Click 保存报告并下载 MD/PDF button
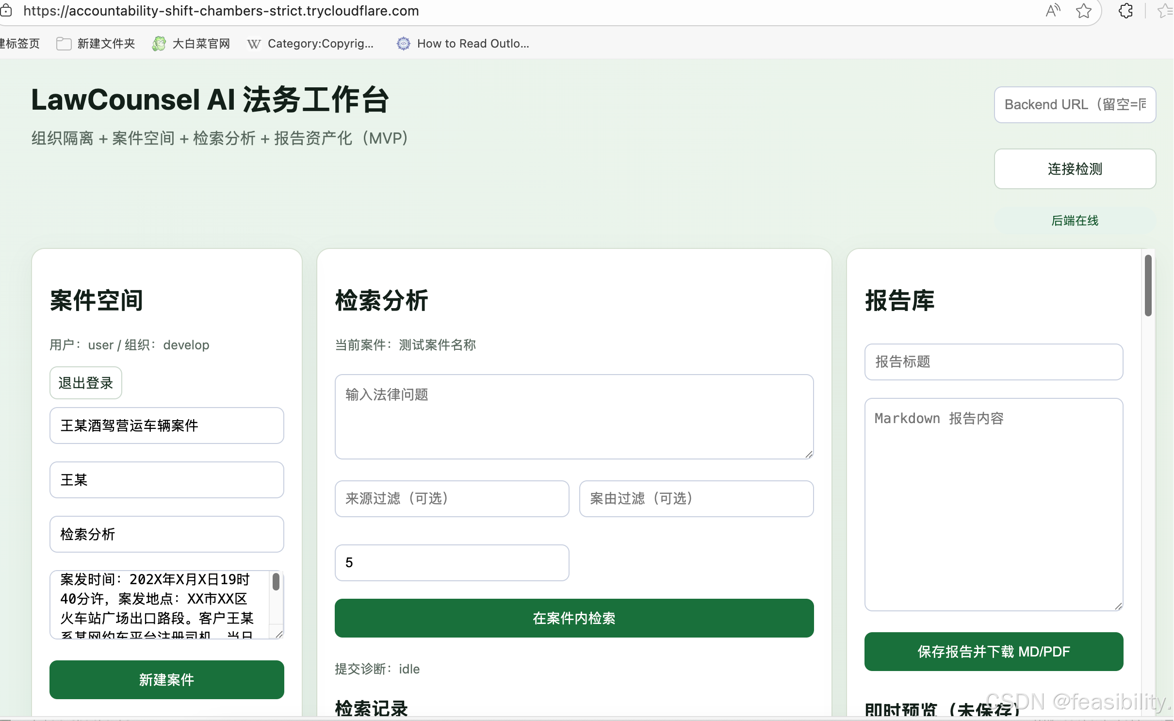This screenshot has width=1174, height=721. [x=993, y=652]
